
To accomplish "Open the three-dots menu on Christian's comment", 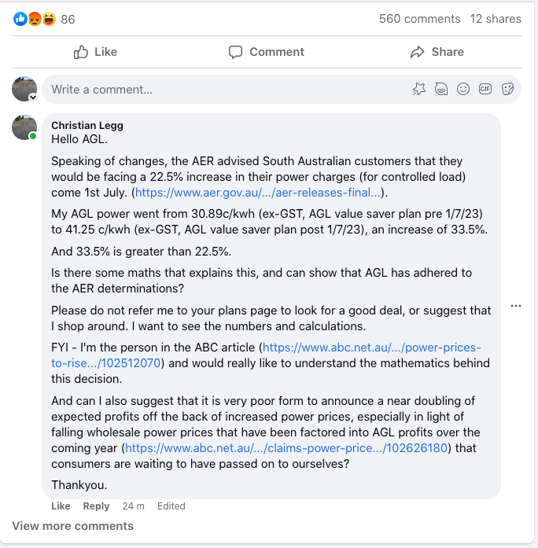I will click(516, 306).
